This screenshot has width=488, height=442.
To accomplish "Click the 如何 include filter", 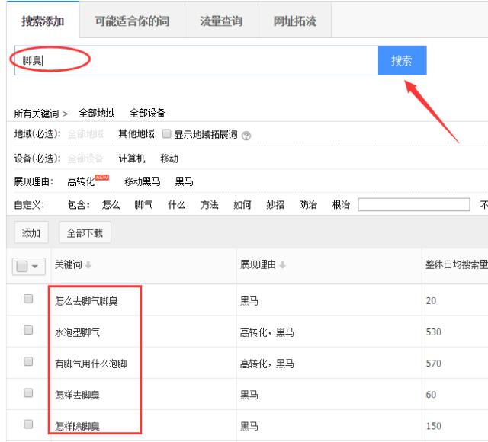I will [x=242, y=205].
